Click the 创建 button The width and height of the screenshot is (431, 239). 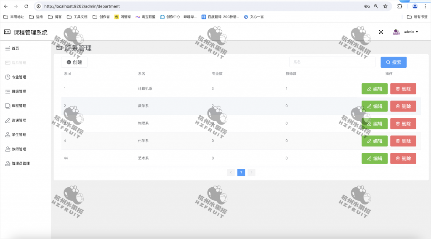tap(74, 62)
